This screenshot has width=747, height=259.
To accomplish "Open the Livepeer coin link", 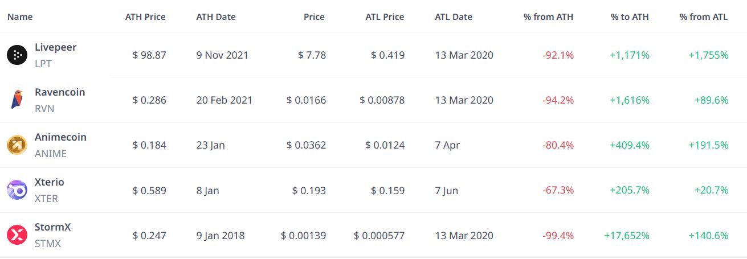I will point(55,47).
